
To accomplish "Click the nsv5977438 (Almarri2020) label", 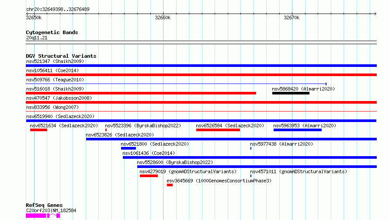I will [x=281, y=144].
